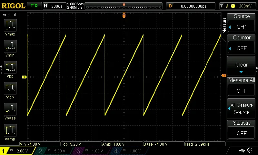Image resolution: width=258 pixels, height=155 pixels.
Task: Click the orange trigger position marker
Action: 124,15
